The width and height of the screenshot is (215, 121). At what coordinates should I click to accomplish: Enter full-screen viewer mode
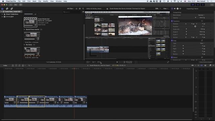tap(168, 62)
